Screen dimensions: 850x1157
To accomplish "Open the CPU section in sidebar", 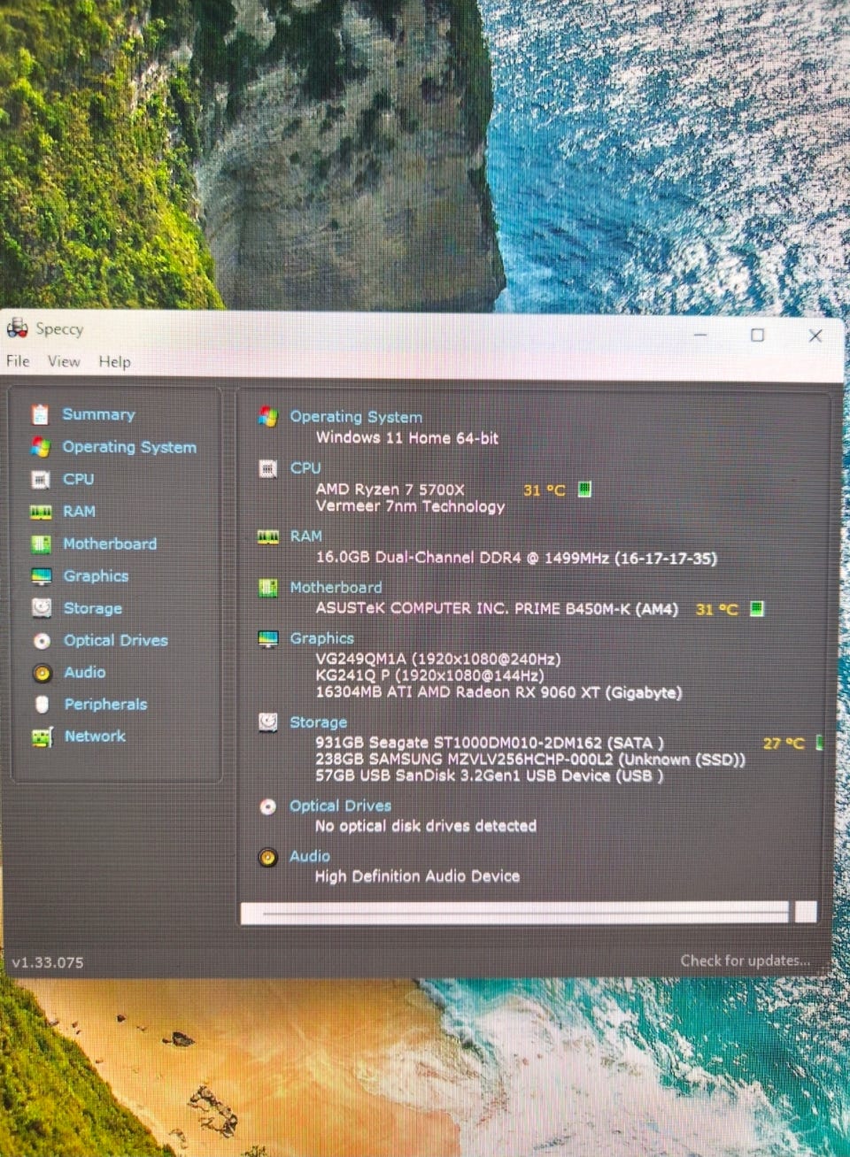I will pyautogui.click(x=78, y=479).
